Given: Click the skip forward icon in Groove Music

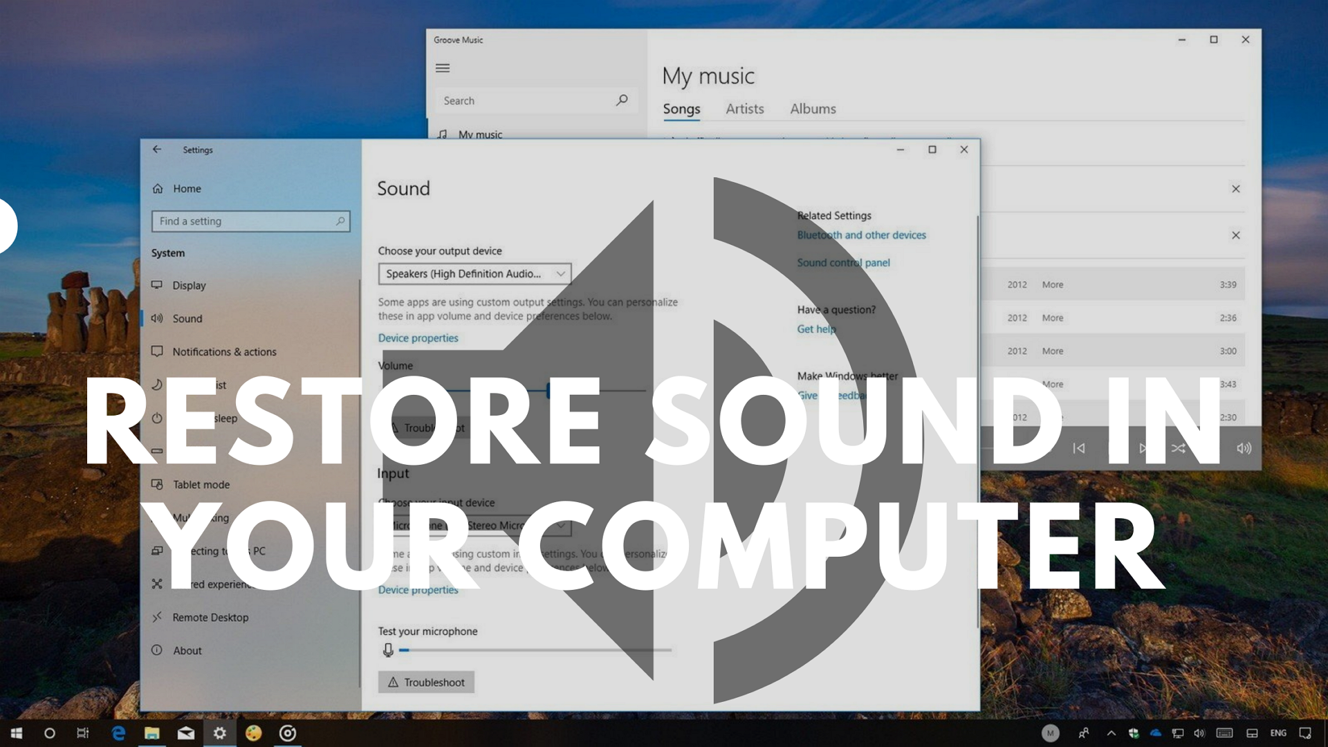Looking at the screenshot, I should (1144, 448).
